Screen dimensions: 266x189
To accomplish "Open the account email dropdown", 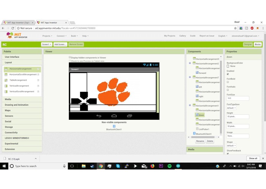I will [x=245, y=36].
